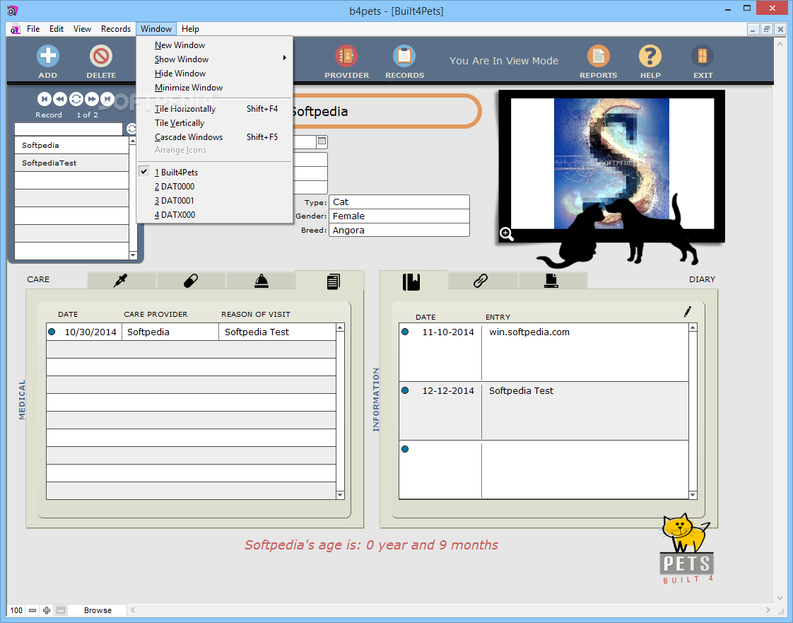Click the zoom level 100 field
Viewport: 793px width, 623px height.
pyautogui.click(x=16, y=610)
